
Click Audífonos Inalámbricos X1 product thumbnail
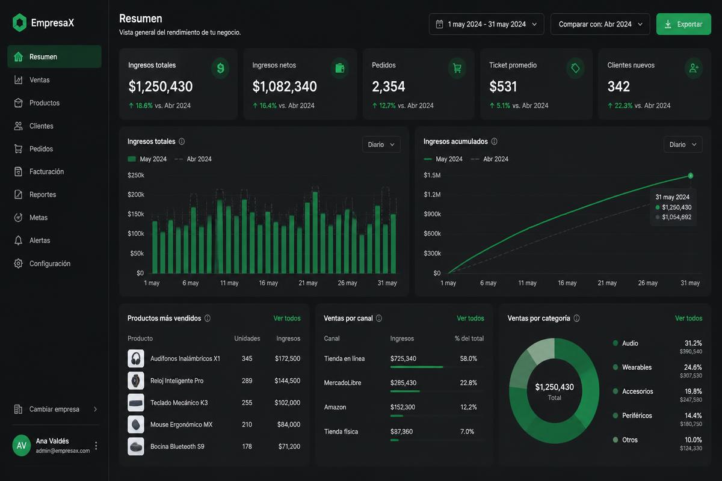(x=136, y=358)
